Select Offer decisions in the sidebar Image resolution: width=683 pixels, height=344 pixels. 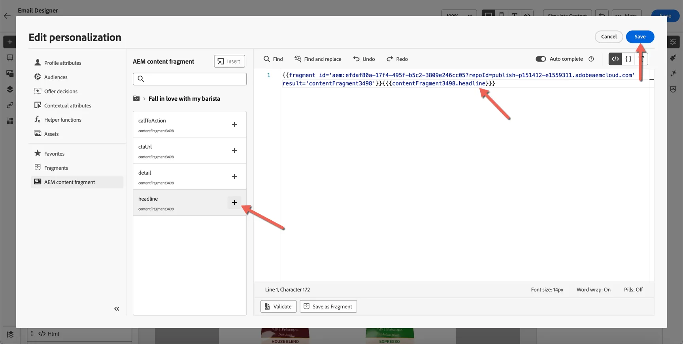click(77, 91)
